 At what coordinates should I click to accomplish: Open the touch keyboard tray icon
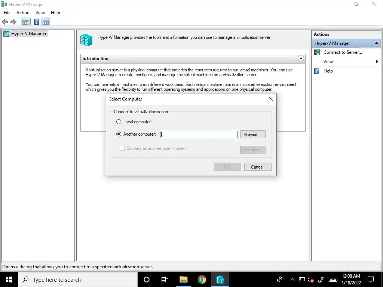(333, 280)
